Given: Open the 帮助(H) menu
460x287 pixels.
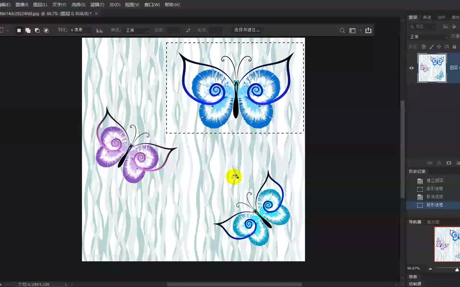Looking at the screenshot, I should tap(172, 4).
